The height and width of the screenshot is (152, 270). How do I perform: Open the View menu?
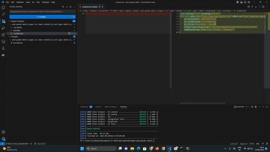tap(28, 2)
